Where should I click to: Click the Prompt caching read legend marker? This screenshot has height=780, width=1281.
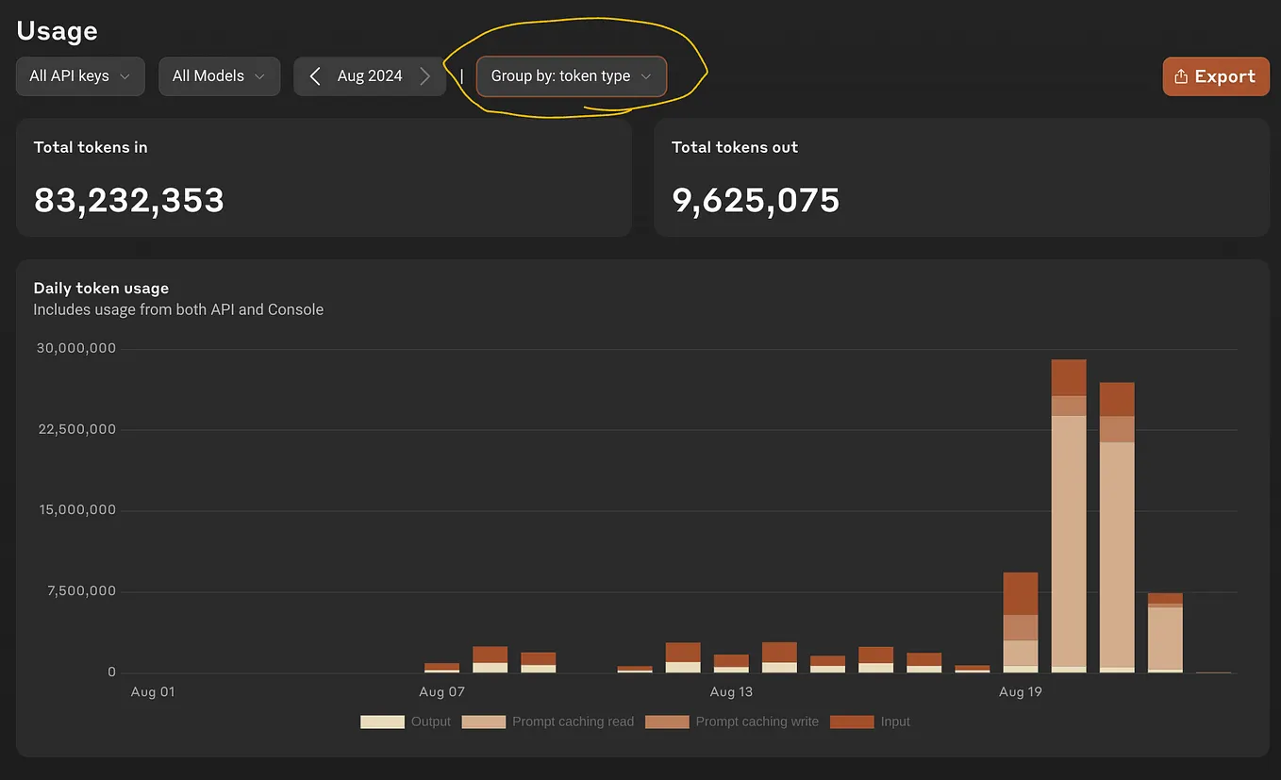(x=483, y=721)
